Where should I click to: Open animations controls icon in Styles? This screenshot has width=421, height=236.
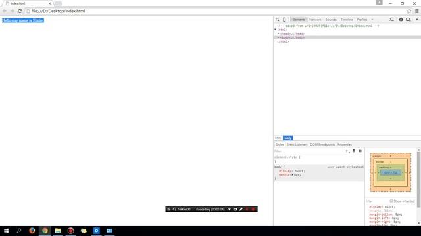(x=360, y=151)
